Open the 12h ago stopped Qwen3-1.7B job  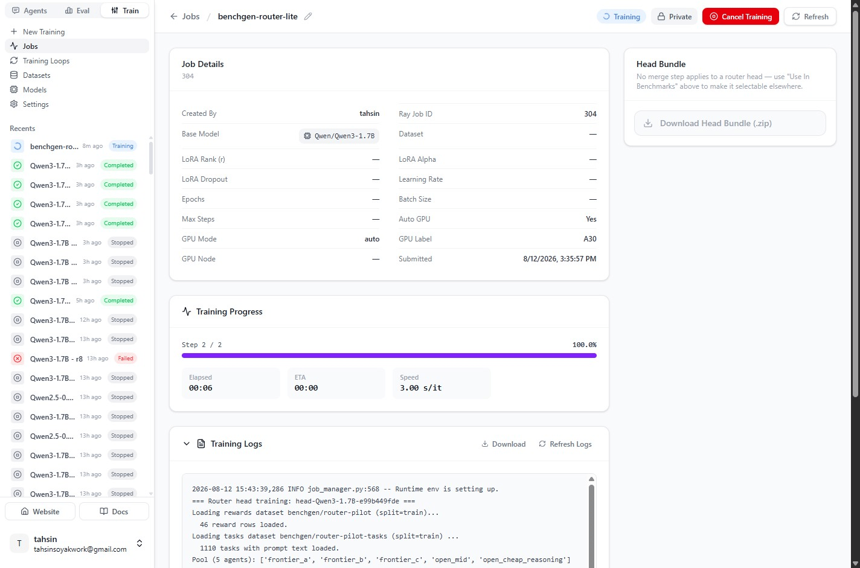77,320
